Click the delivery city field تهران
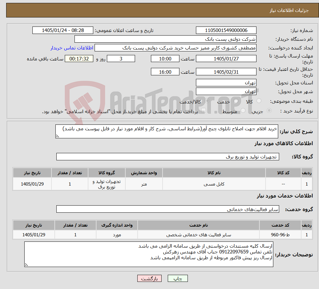Viewport: 319px width, 289px height. (226, 91)
